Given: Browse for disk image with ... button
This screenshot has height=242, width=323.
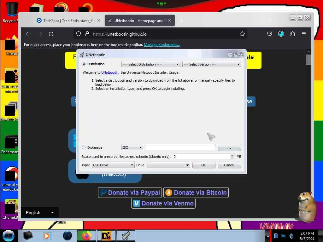Looking at the screenshot, I should [x=229, y=147].
